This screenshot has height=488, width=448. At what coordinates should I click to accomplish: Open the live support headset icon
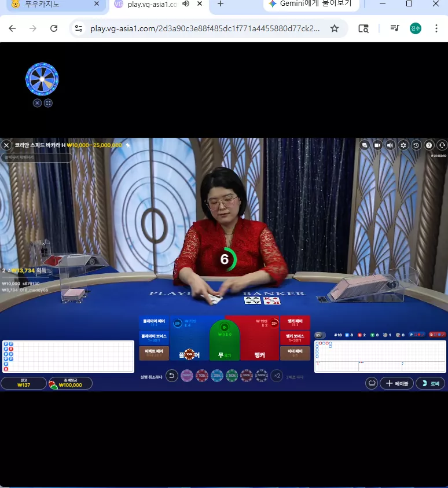[442, 145]
